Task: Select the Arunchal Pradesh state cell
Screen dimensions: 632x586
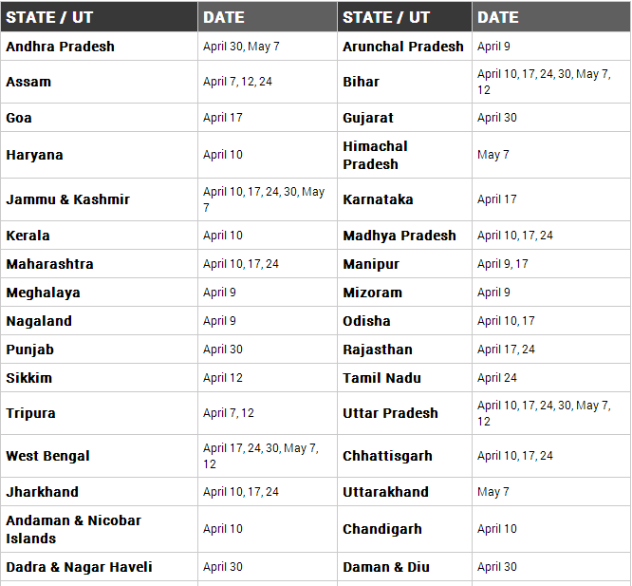Action: point(404,47)
